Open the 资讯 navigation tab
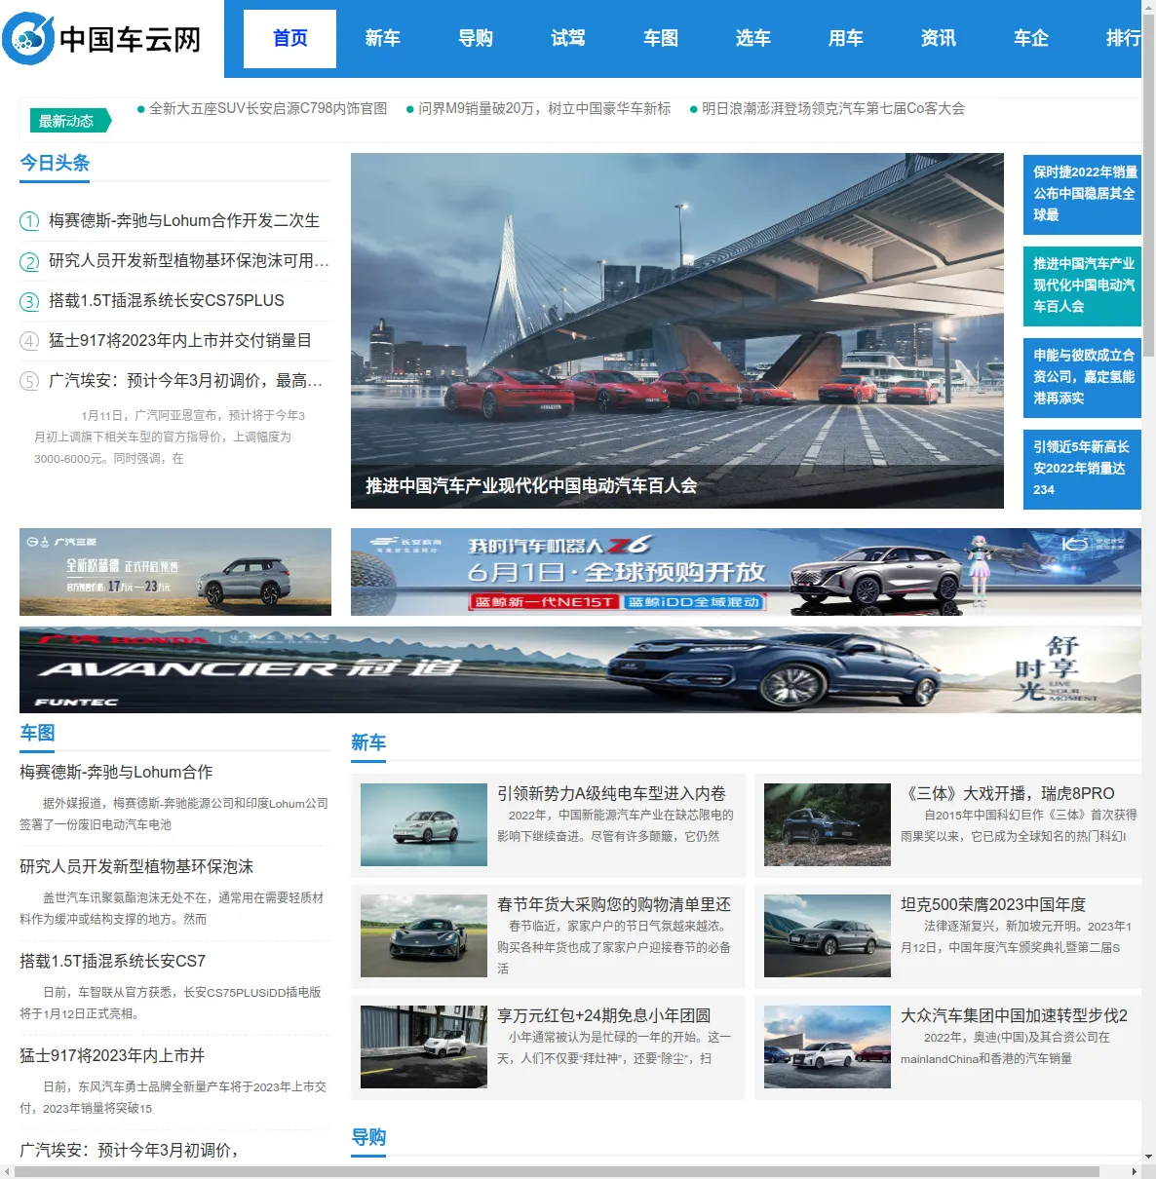Image resolution: width=1156 pixels, height=1179 pixels. (938, 39)
